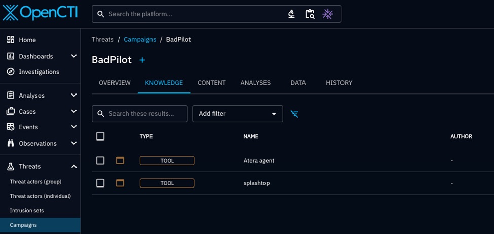Click the Threats flask icon
Image resolution: width=494 pixels, height=234 pixels.
11,166
